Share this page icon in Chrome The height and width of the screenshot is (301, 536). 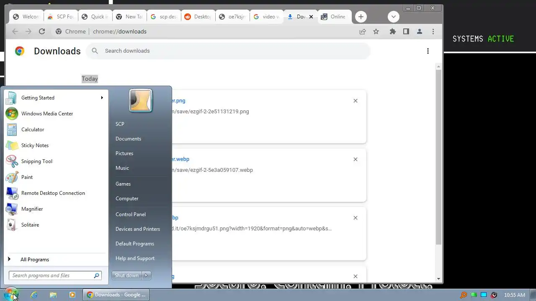pos(363,31)
